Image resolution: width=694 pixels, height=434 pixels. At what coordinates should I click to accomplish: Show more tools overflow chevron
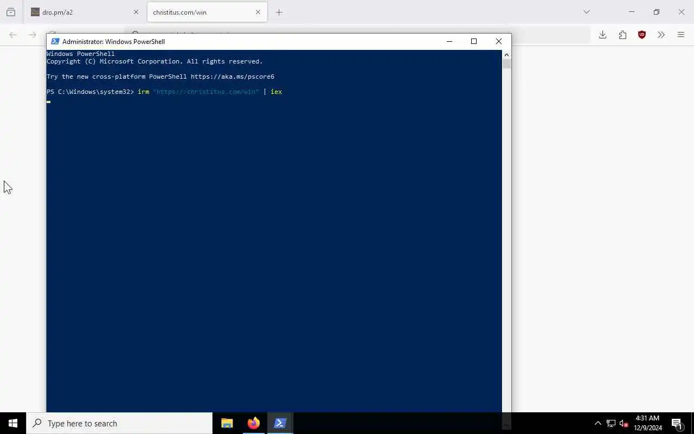tap(661, 35)
